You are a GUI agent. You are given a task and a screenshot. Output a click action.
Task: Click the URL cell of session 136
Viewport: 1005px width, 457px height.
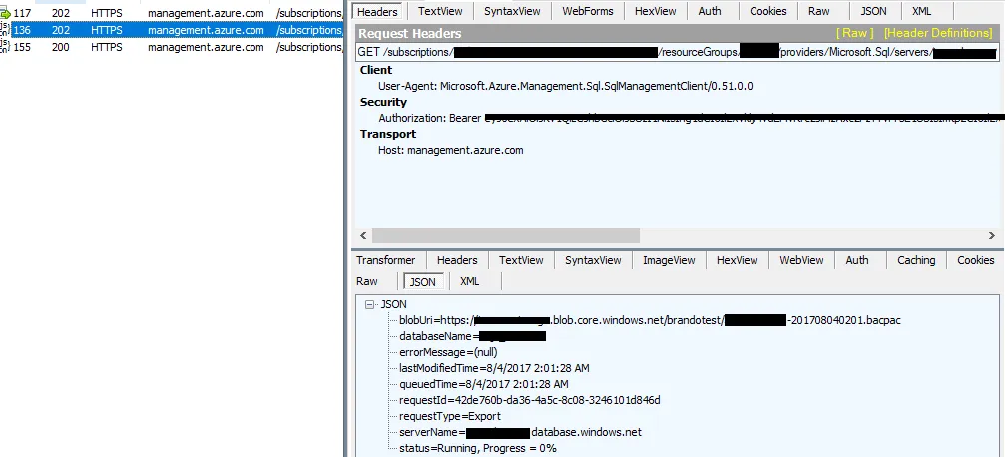tap(309, 30)
